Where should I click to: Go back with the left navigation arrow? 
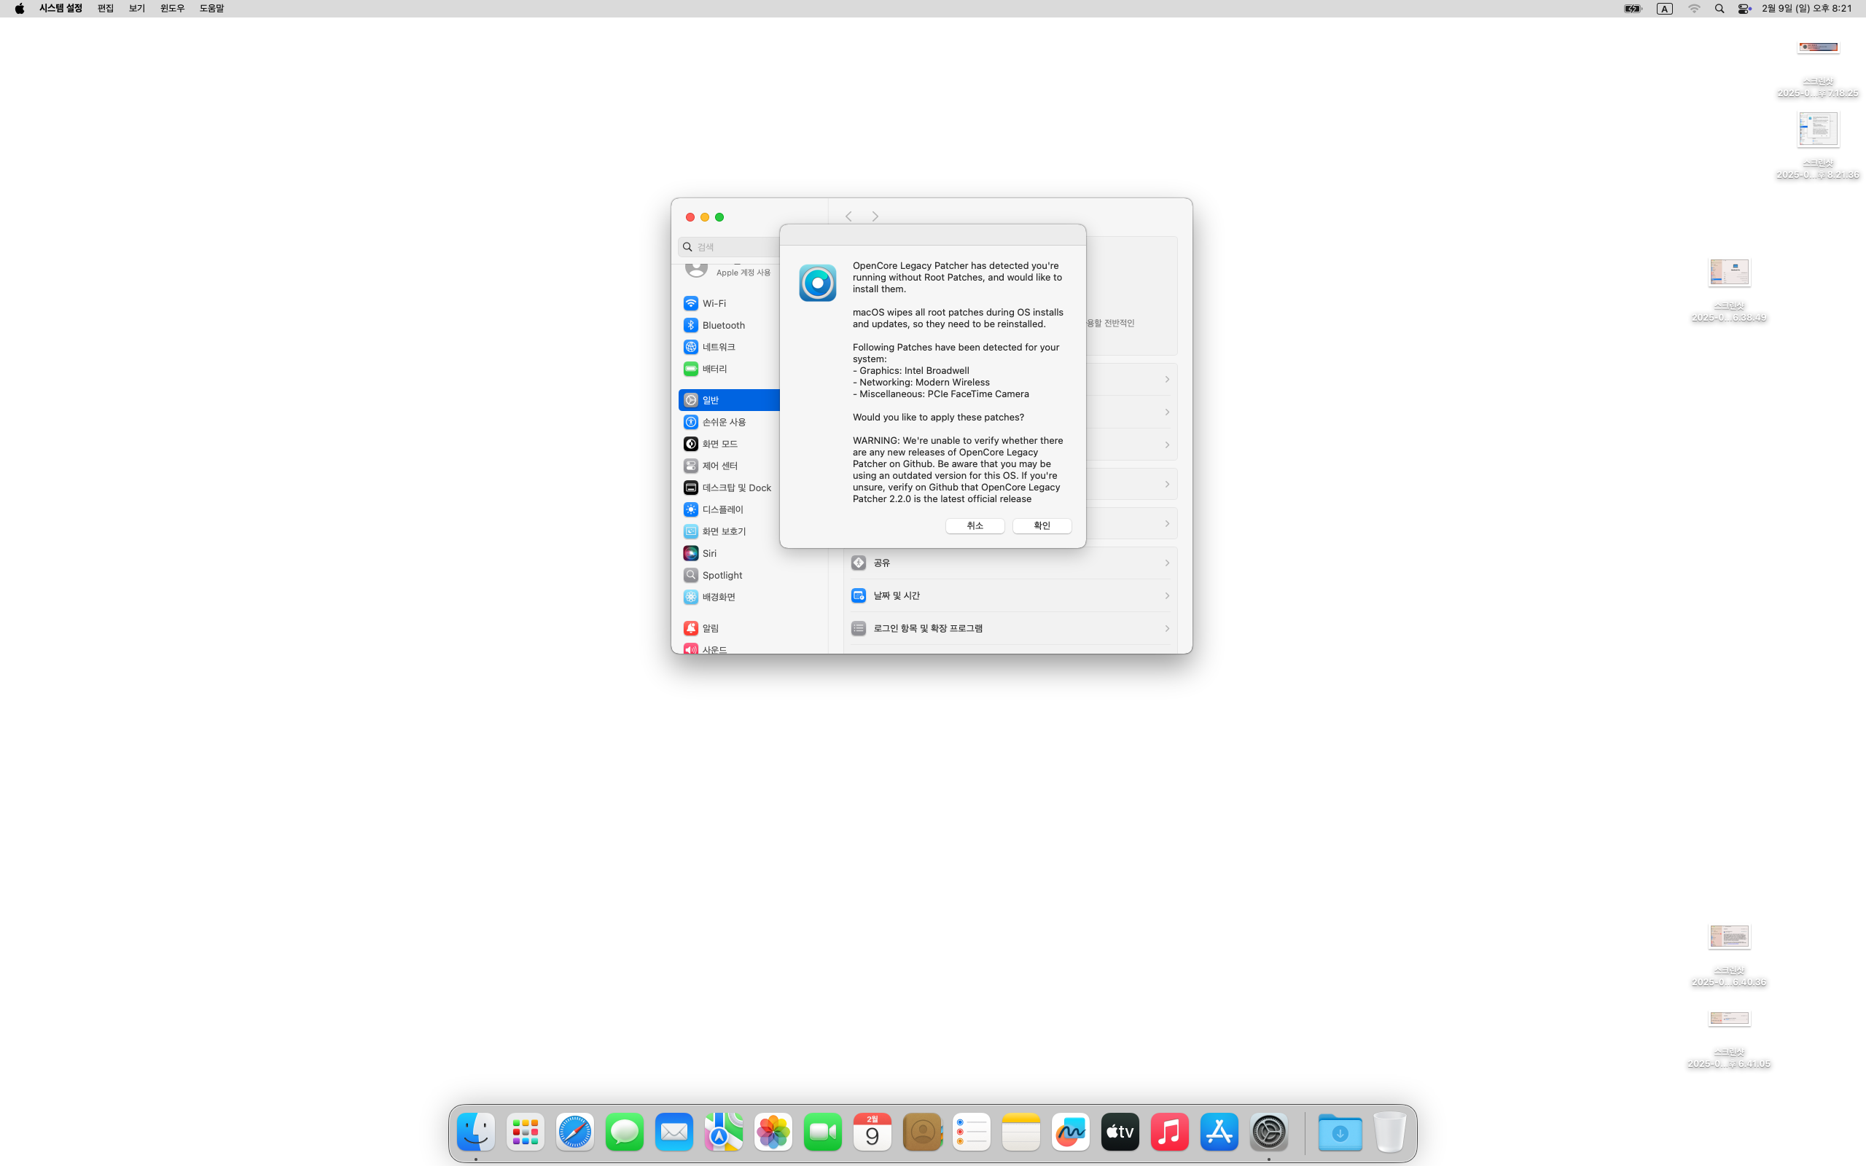pyautogui.click(x=848, y=216)
